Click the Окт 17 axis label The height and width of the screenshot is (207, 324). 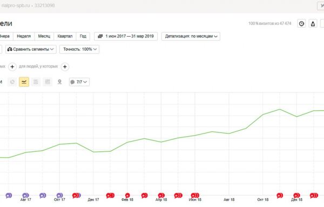coord(59,200)
